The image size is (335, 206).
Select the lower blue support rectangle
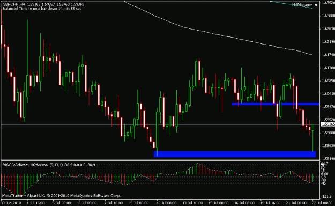[x=235, y=154]
